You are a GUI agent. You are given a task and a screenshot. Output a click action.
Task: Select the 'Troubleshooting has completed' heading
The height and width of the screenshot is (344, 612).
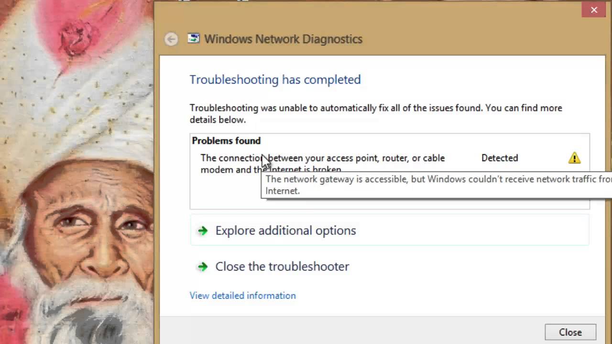[275, 79]
